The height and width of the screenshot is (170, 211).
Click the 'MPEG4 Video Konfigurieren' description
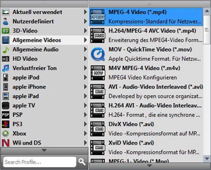click(143, 78)
